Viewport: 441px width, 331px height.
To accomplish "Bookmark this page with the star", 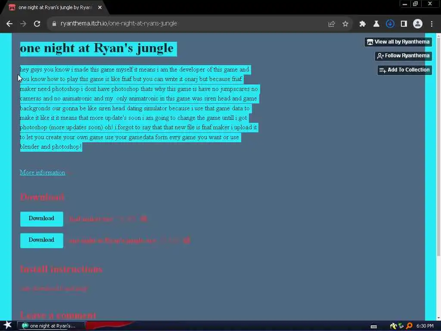I will (x=345, y=24).
